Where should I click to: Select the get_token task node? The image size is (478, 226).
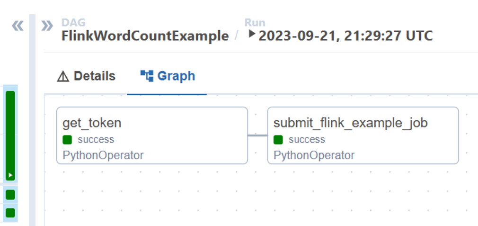152,136
